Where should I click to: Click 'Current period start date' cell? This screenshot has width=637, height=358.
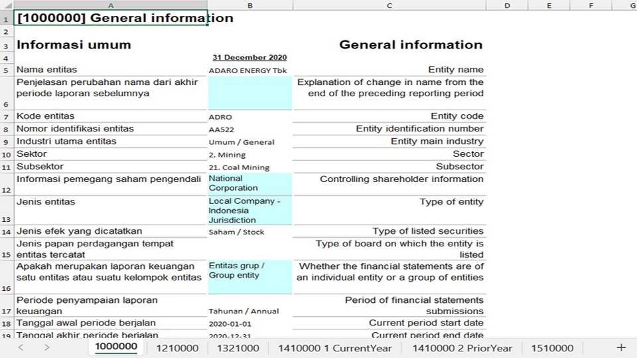[x=389, y=323]
